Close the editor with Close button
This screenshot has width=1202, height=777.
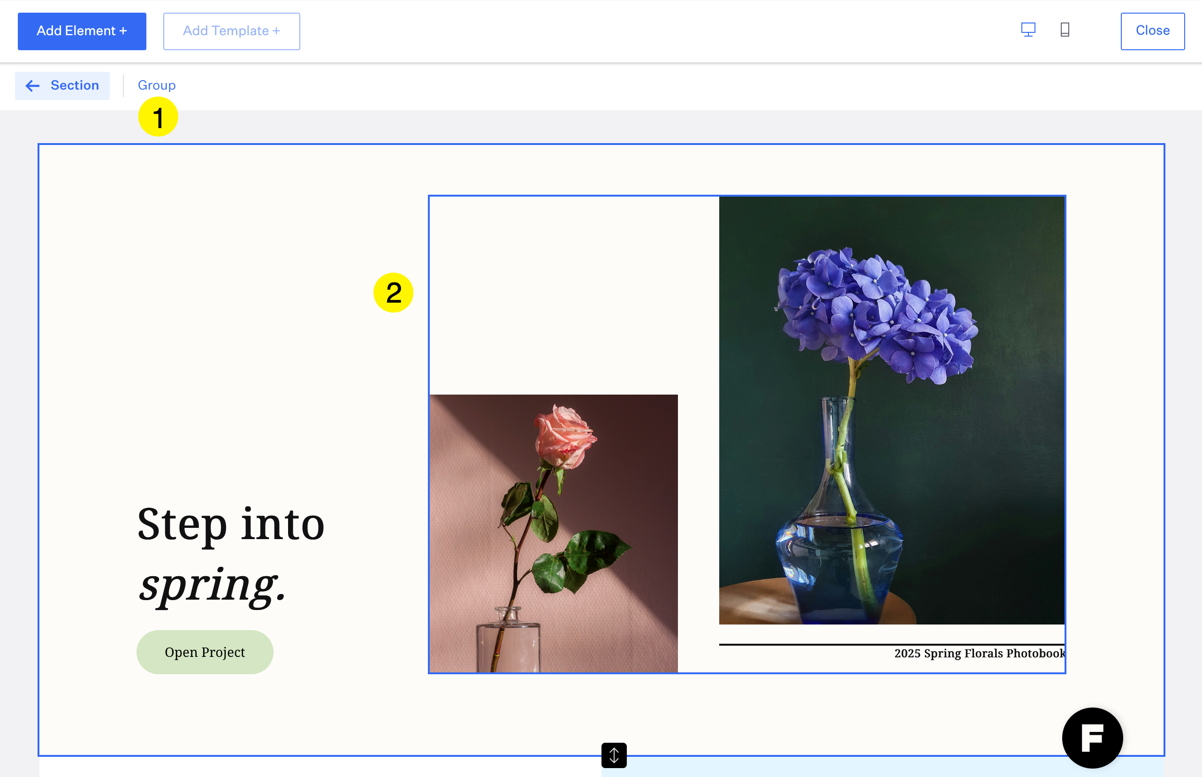pos(1152,31)
